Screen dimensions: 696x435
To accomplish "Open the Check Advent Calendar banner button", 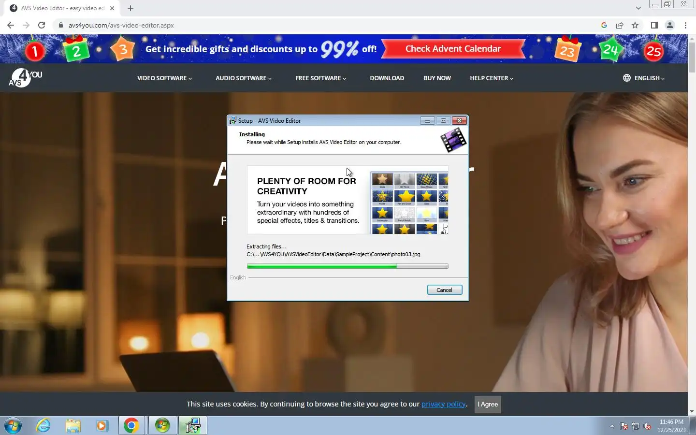I will coord(453,49).
